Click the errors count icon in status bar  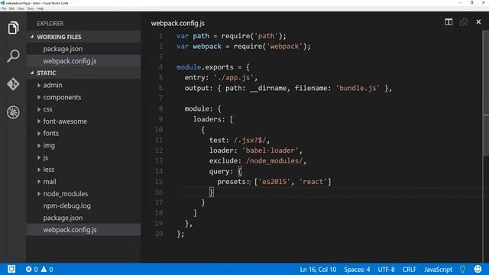point(29,269)
